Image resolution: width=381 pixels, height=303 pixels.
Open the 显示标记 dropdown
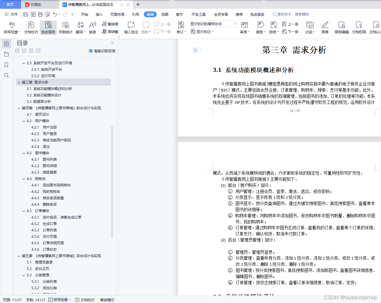point(202,32)
